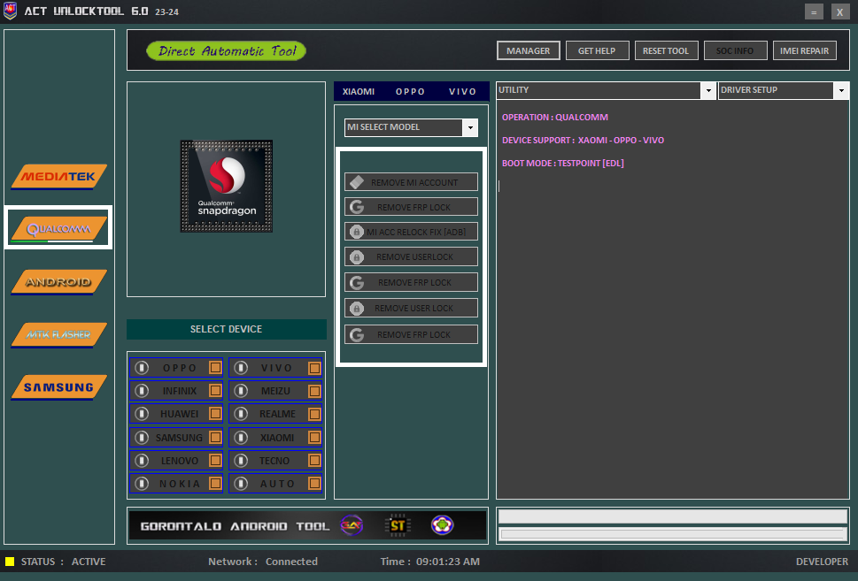Screen dimensions: 858x581
Task: Toggle the HUAWEI device power button
Action: [x=142, y=414]
